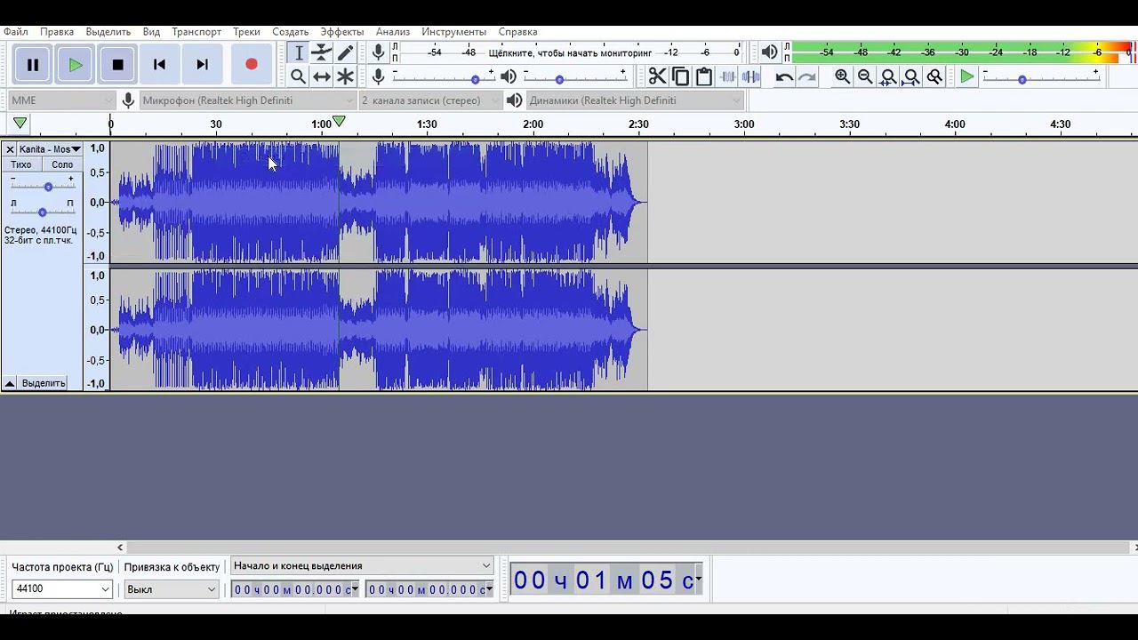This screenshot has height=640, width=1138.
Task: Select the Multi-tool asterisk icon
Action: [x=345, y=76]
